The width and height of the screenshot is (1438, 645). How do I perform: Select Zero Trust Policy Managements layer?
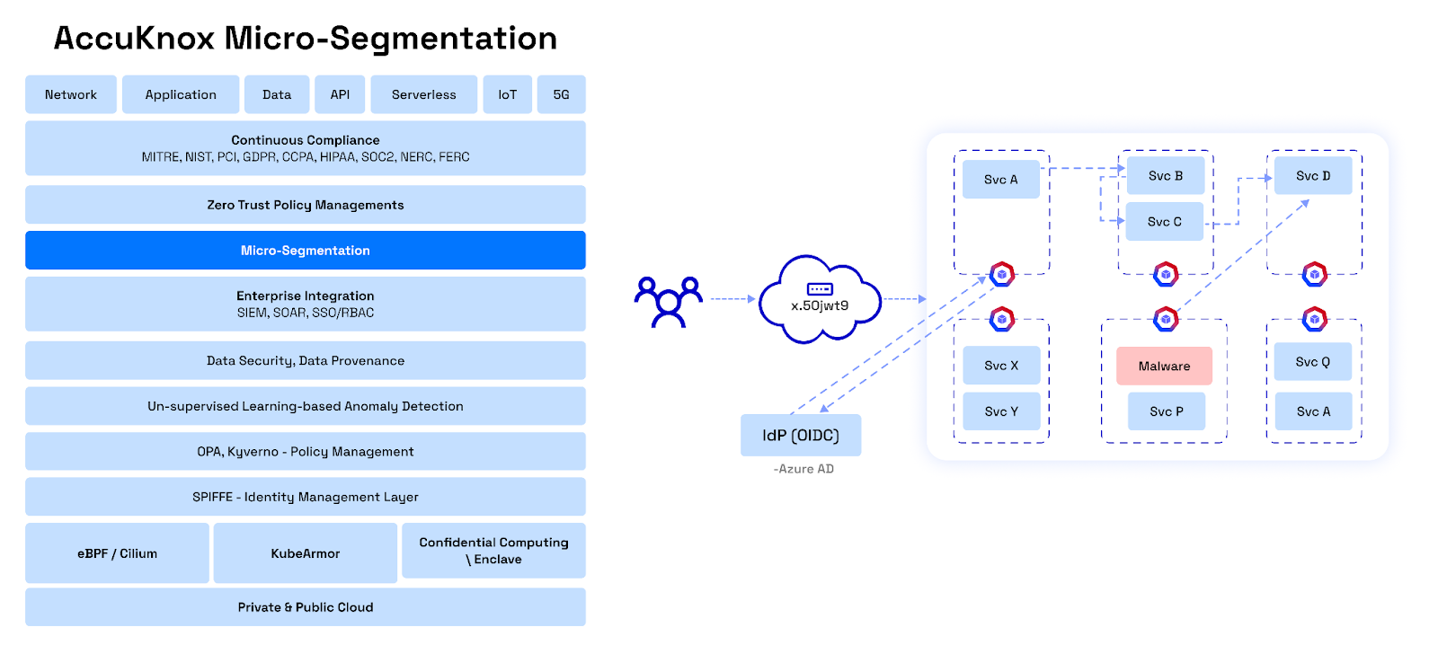[x=306, y=205]
